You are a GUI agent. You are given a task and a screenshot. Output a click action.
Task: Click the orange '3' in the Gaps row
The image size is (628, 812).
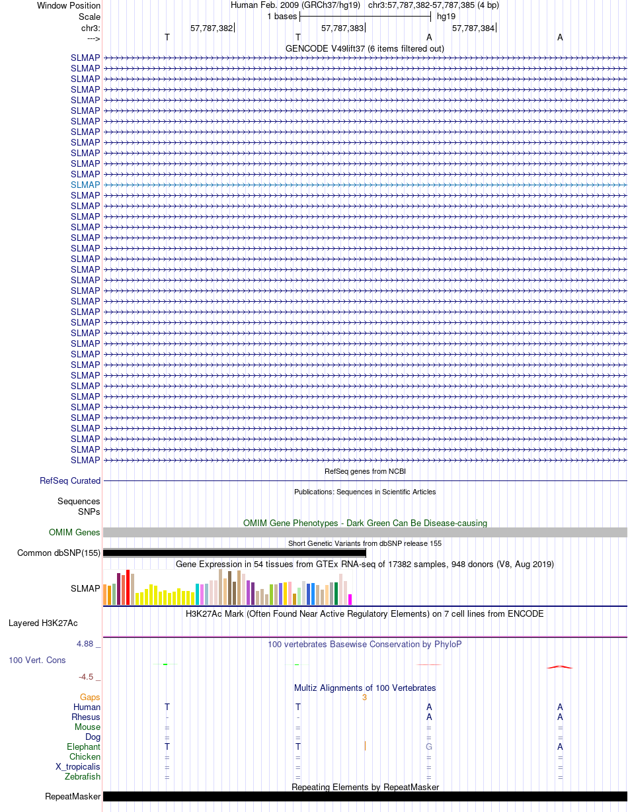click(364, 697)
